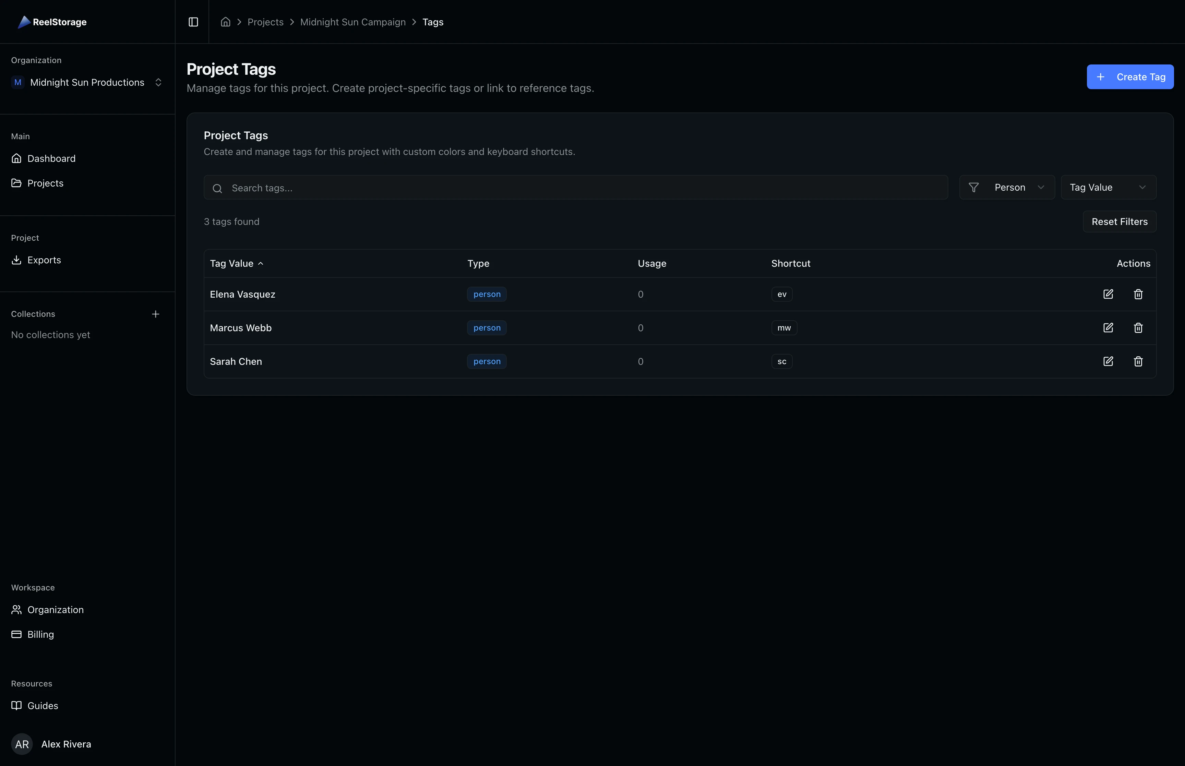
Task: Click the Search tags input field
Action: pos(575,188)
